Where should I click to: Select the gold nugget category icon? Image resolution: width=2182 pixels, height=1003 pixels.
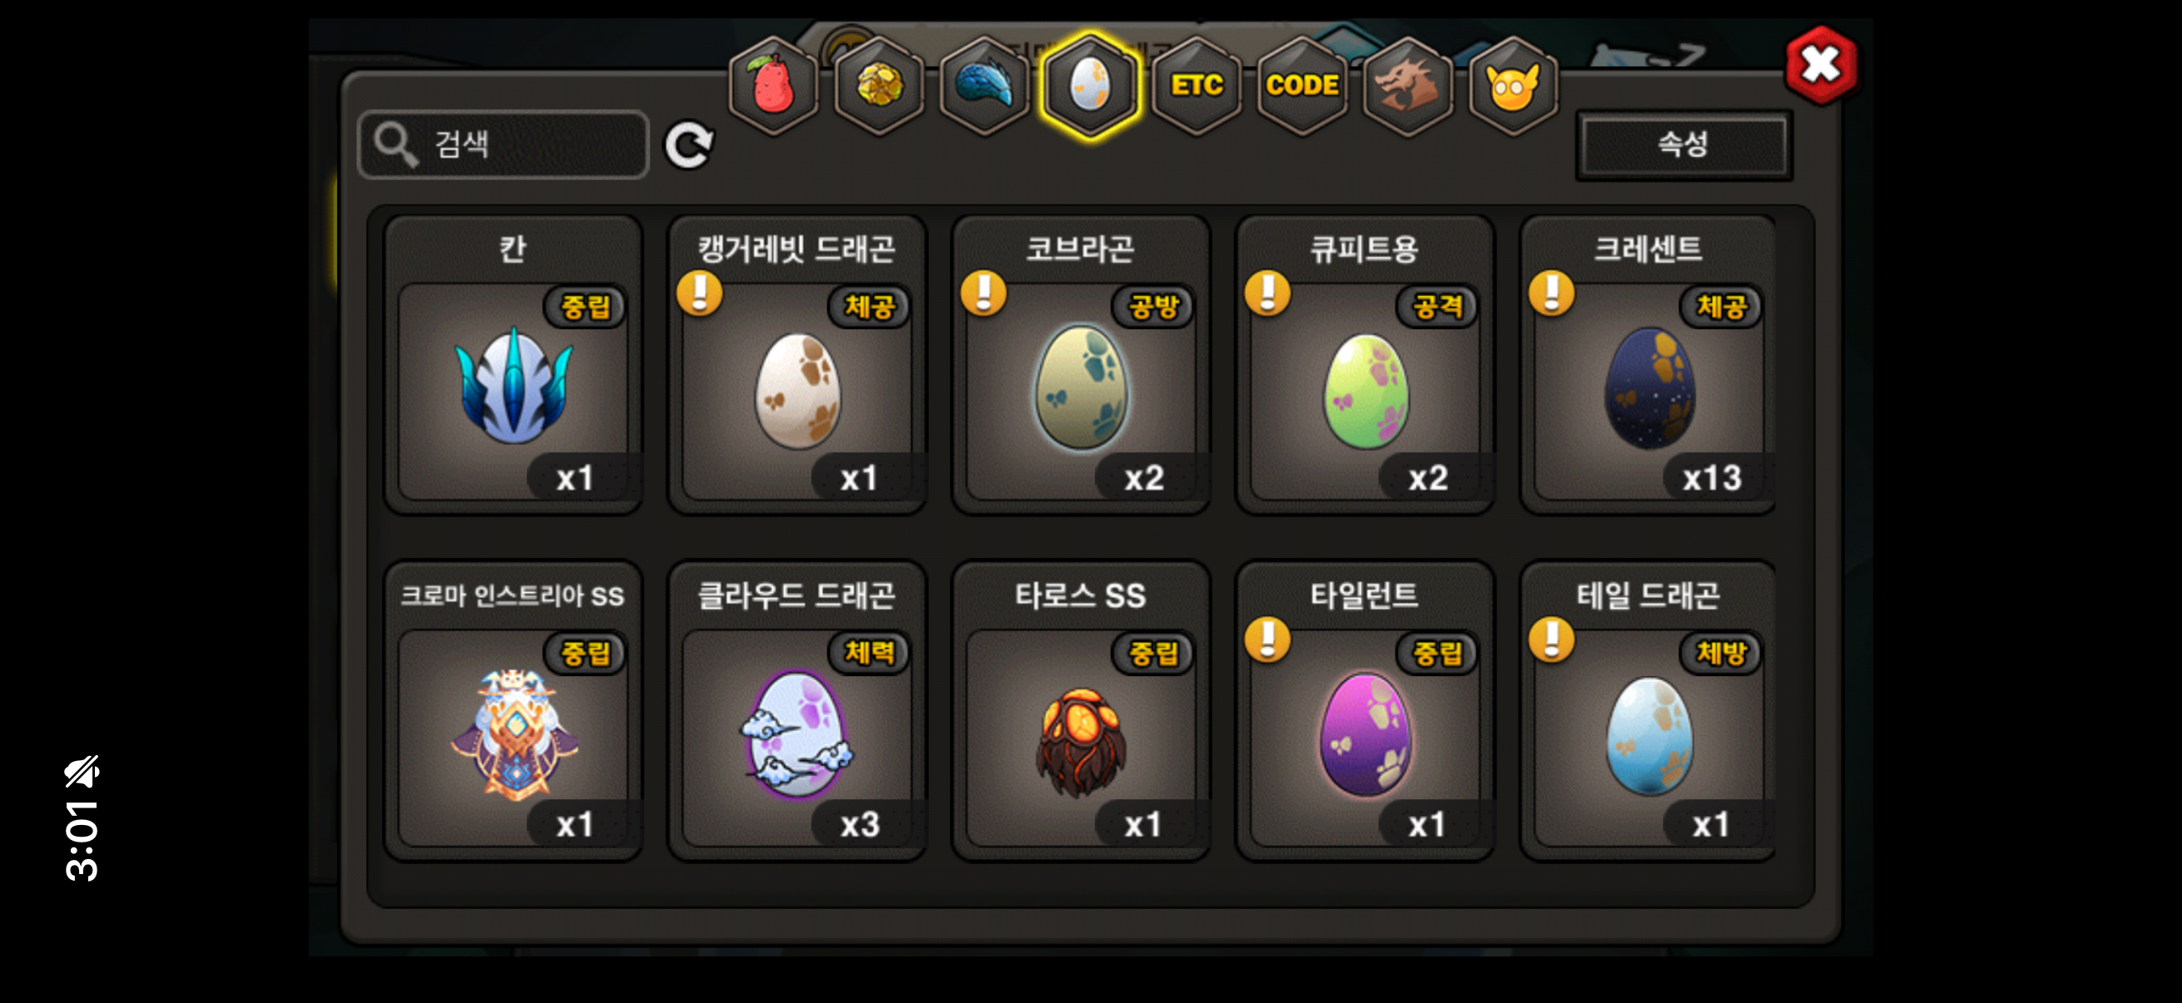coord(880,86)
